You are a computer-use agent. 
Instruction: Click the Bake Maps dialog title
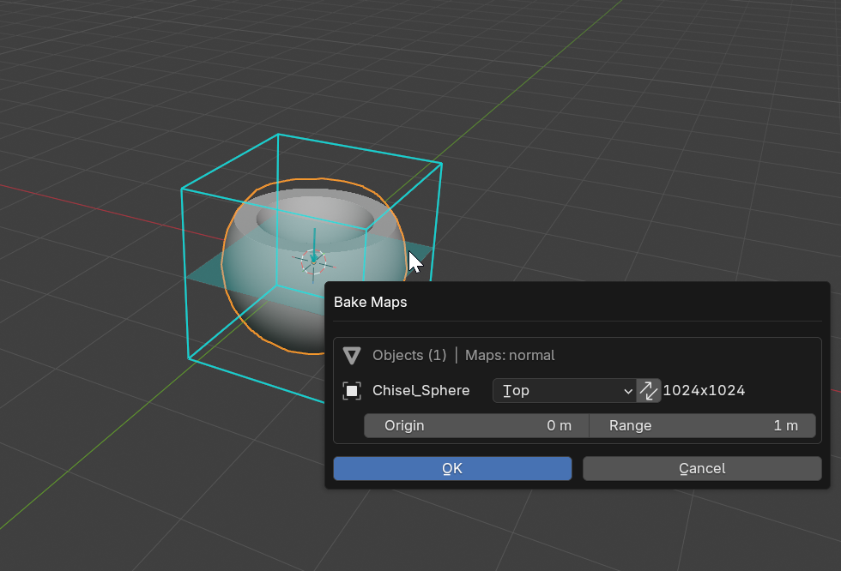370,302
